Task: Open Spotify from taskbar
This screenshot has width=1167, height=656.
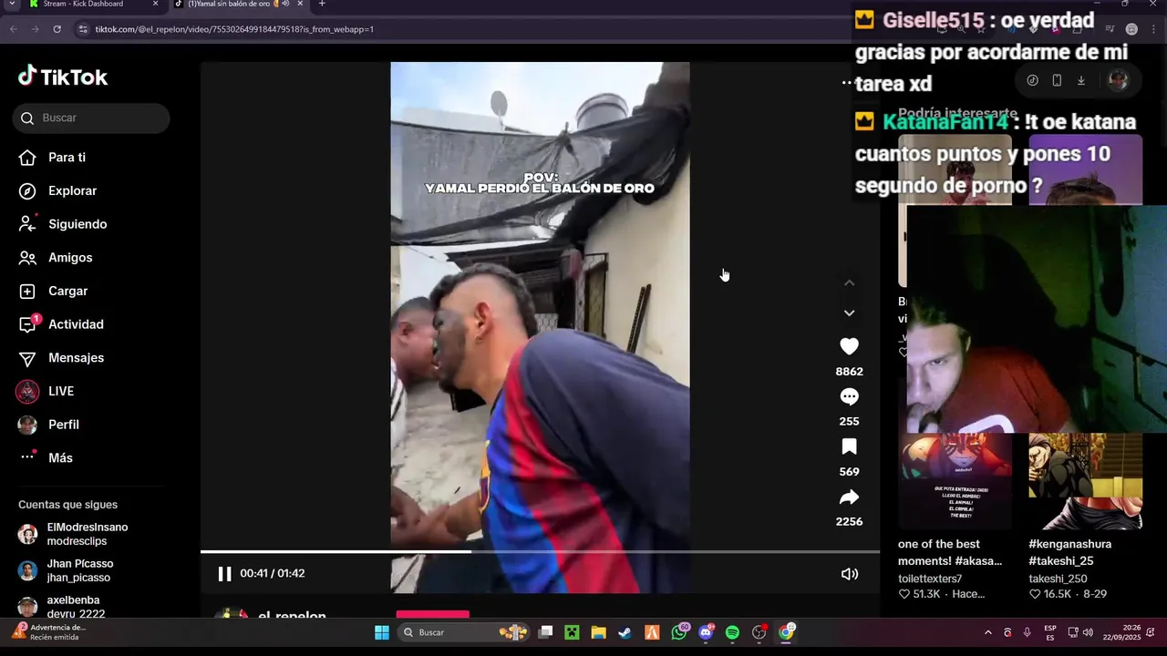Action: point(732,632)
